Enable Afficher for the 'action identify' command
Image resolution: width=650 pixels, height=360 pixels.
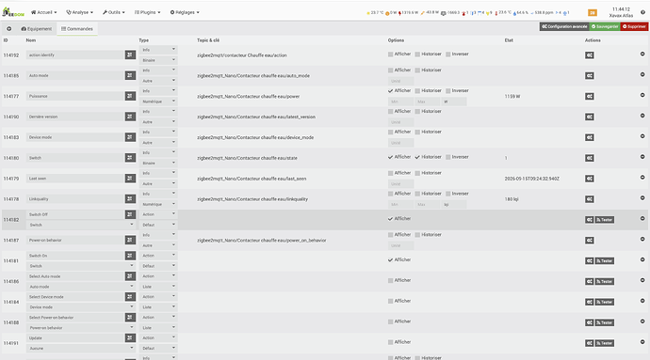click(391, 55)
